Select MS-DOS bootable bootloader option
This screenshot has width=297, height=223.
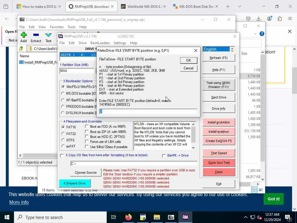pos(63,93)
